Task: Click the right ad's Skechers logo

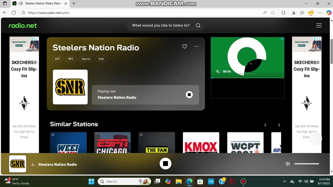Action: tap(307, 103)
